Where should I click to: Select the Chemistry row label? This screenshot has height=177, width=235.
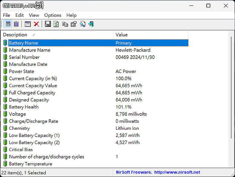point(19,128)
